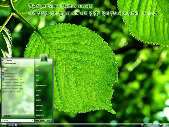Open shutdown options arrow menu

tap(50, 120)
